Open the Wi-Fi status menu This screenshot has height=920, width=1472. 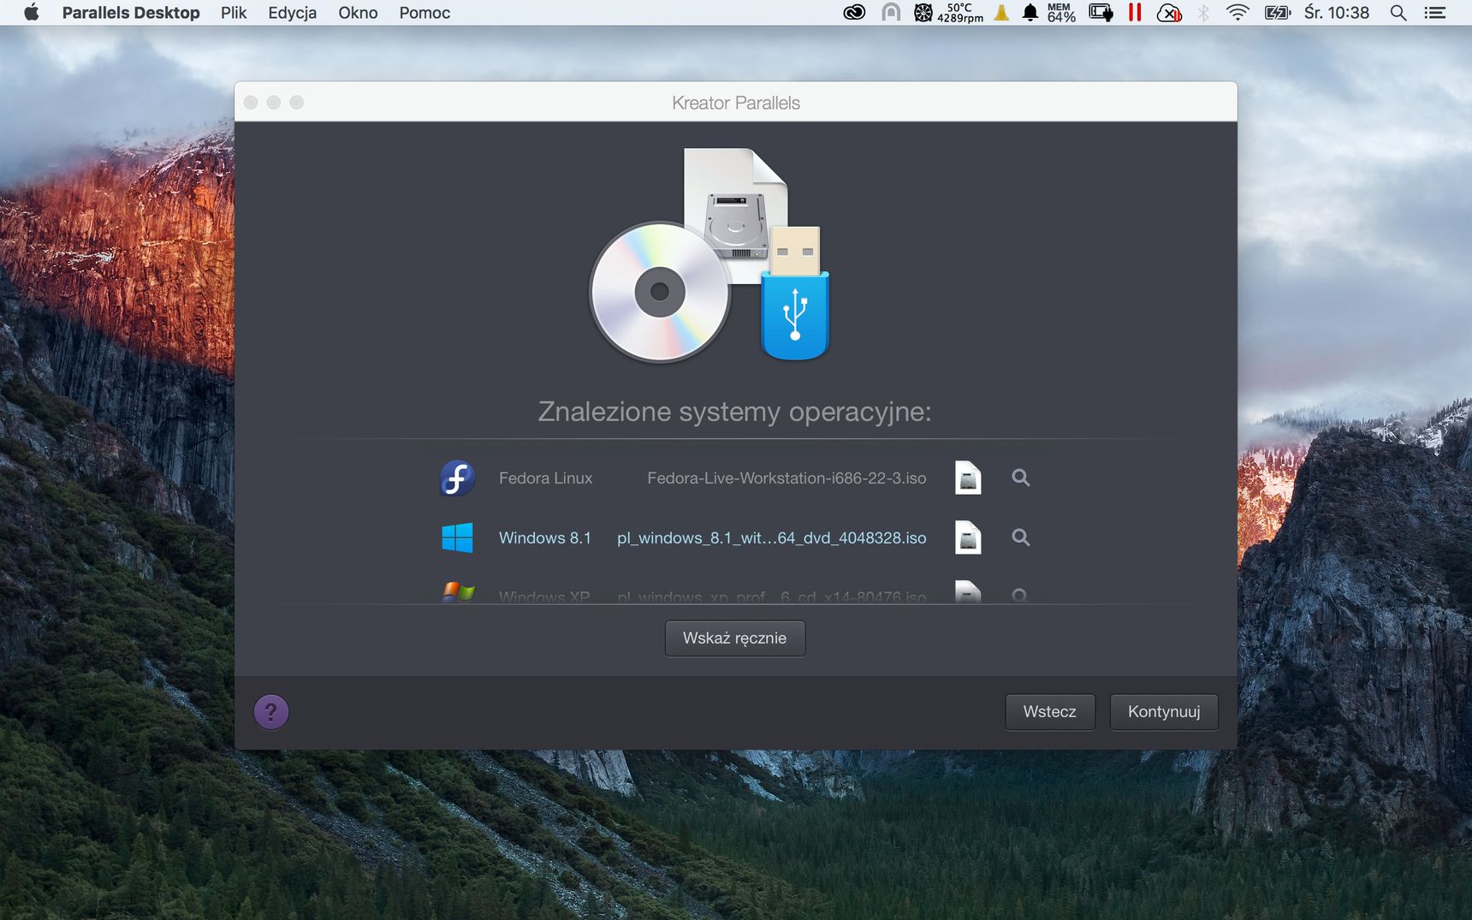coord(1238,13)
